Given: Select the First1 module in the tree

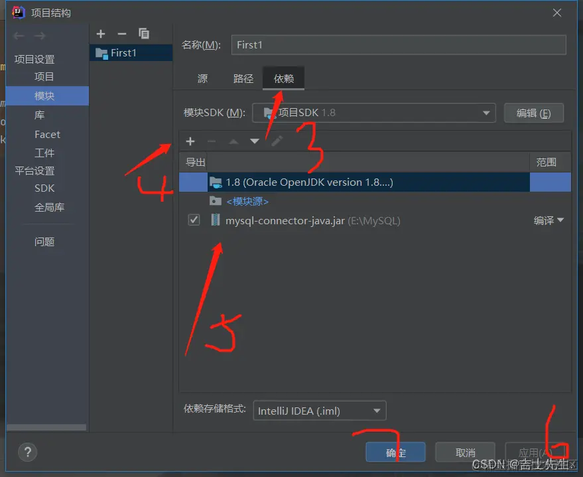Looking at the screenshot, I should (131, 53).
